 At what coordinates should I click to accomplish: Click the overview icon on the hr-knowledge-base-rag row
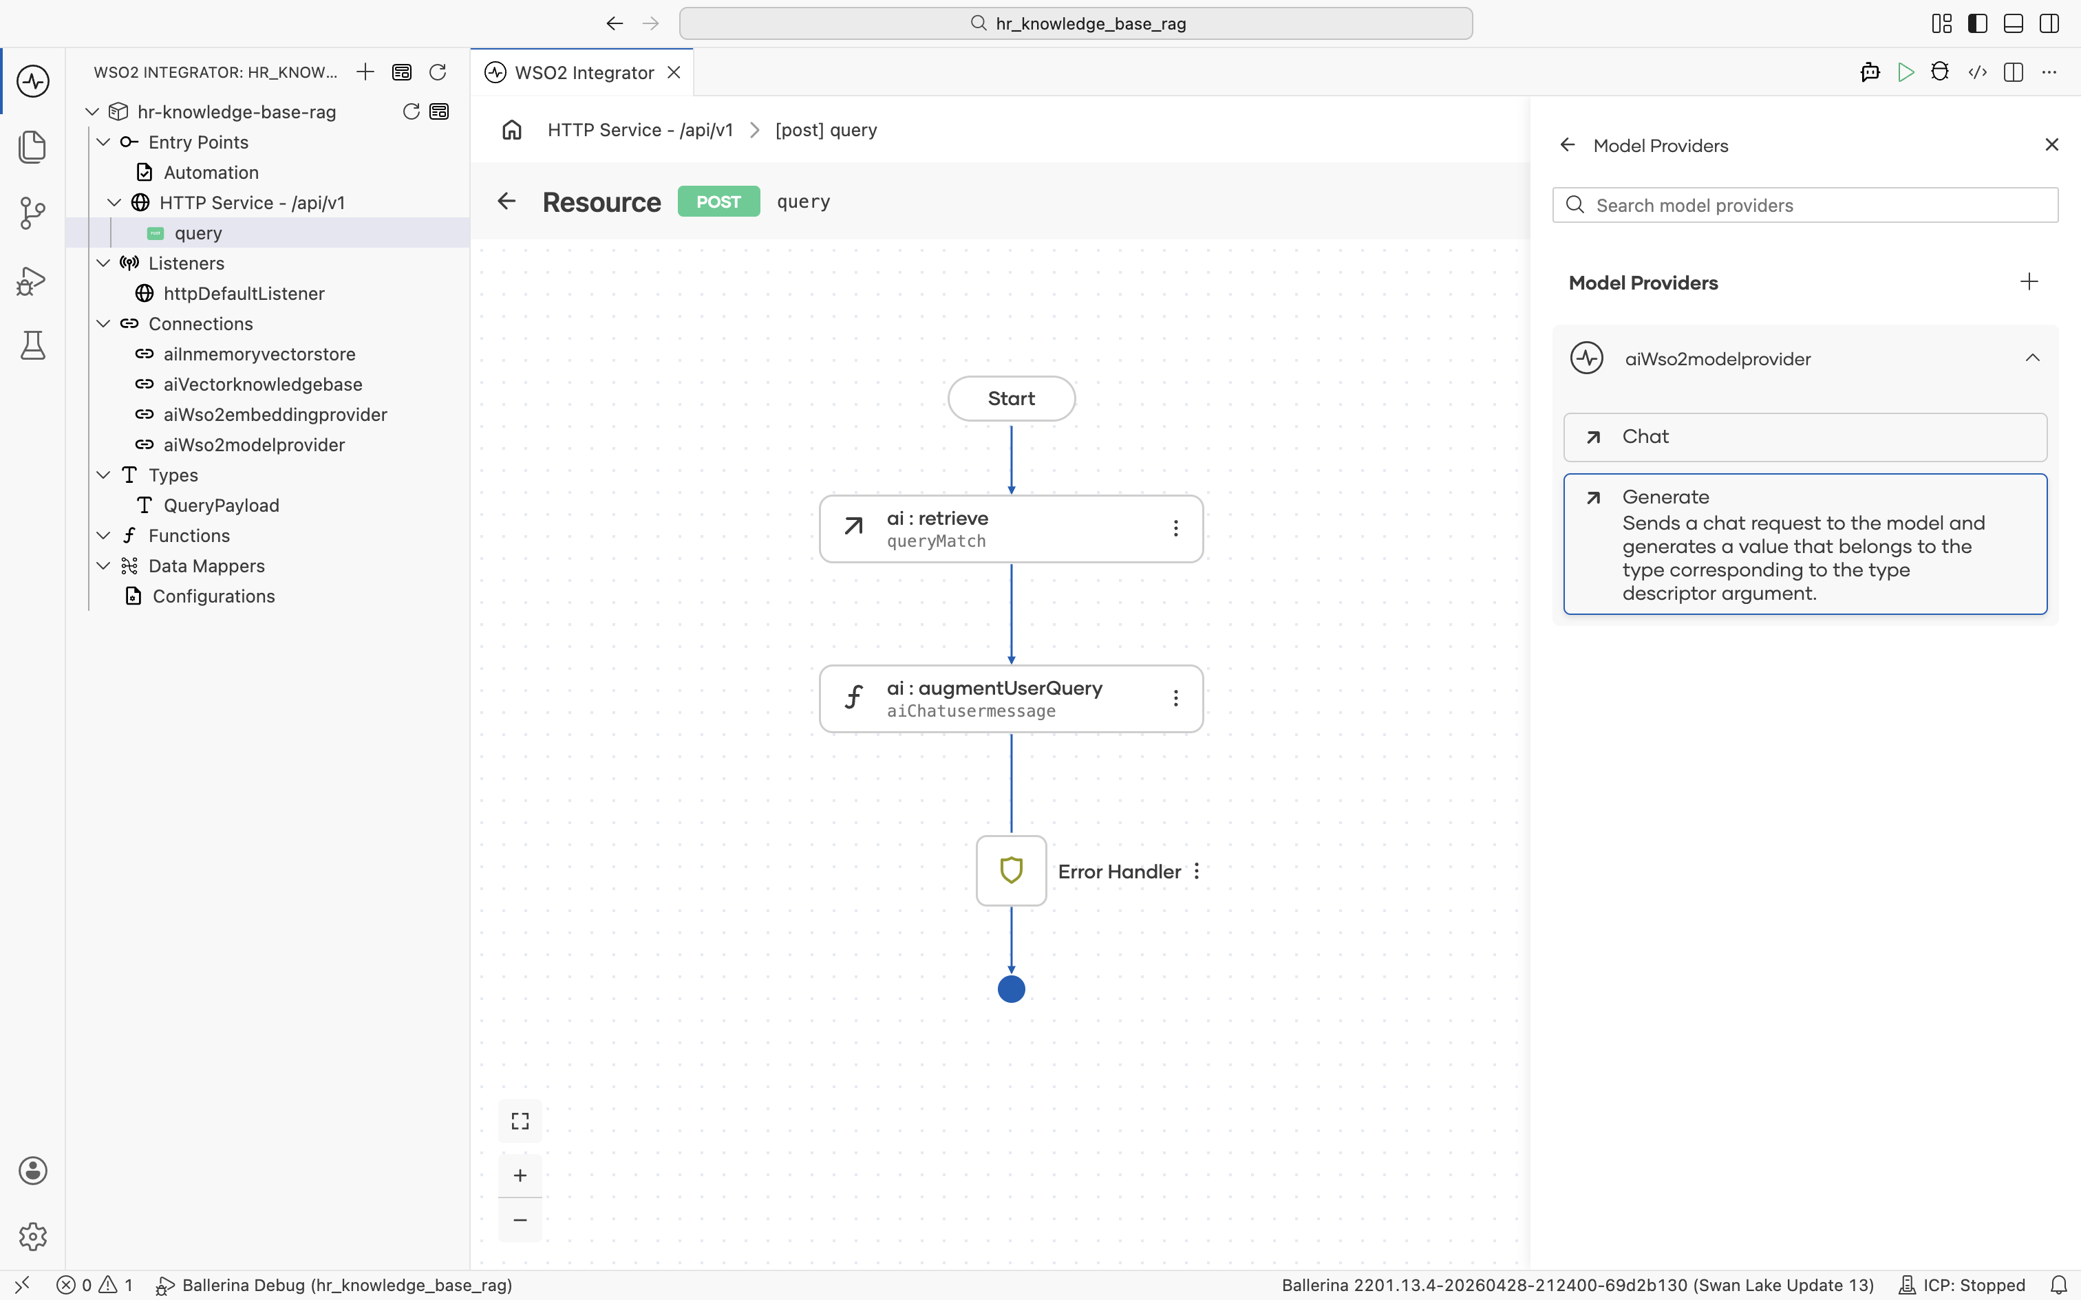pos(440,111)
